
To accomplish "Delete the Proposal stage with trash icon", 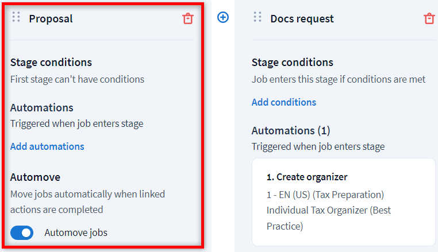I will (188, 18).
